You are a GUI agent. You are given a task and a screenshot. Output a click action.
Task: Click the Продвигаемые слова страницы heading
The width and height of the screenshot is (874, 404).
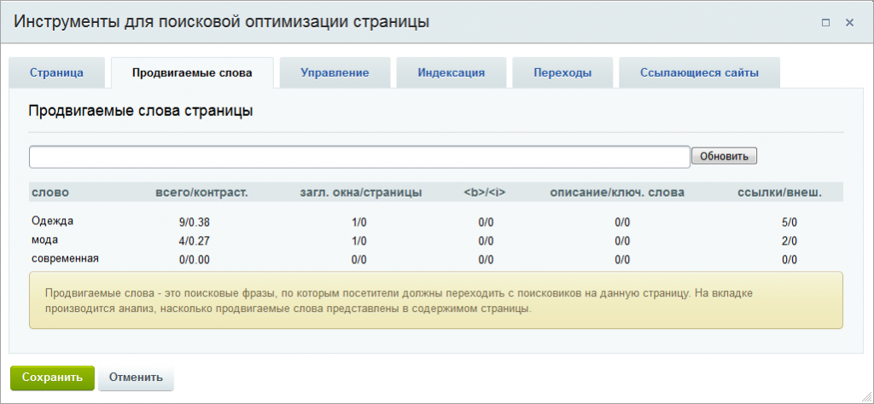[x=141, y=111]
